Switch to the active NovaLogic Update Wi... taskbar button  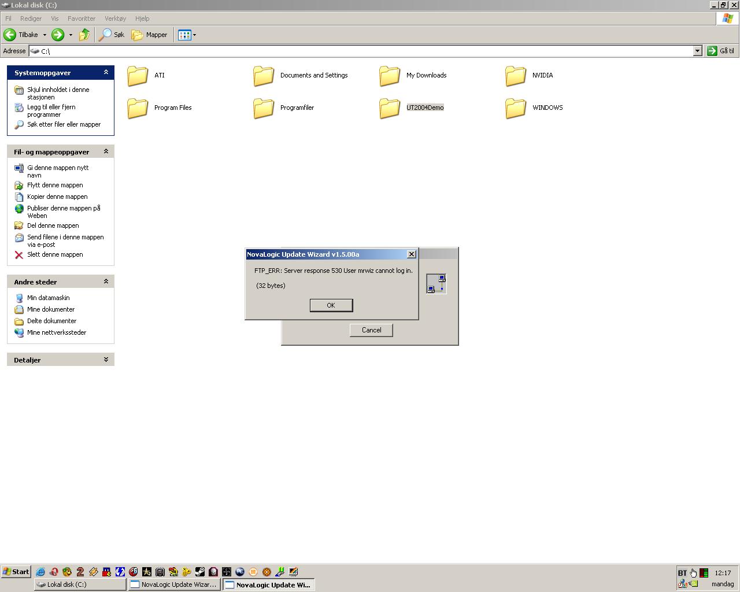(x=269, y=584)
